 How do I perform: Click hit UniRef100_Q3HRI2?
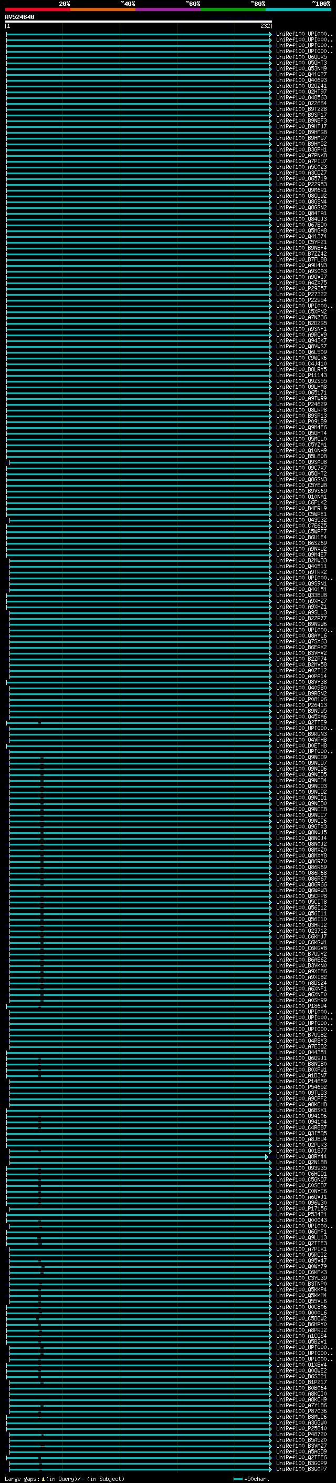(x=301, y=924)
